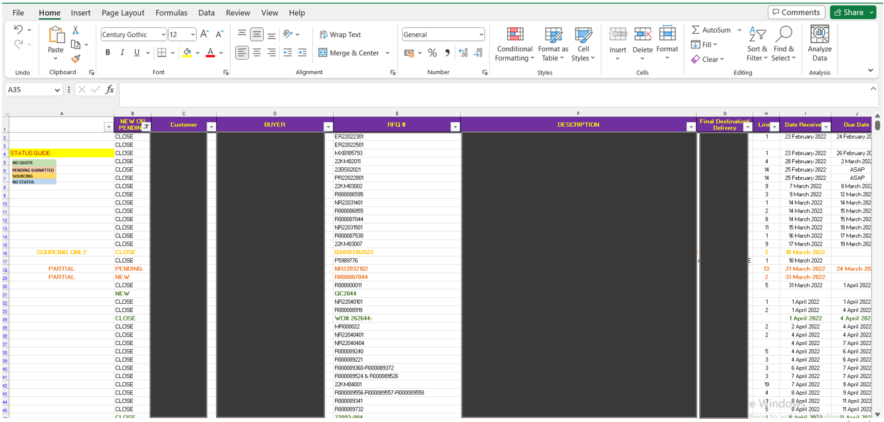Click the Undo arrow icon
The width and height of the screenshot is (884, 422).
click(x=19, y=30)
